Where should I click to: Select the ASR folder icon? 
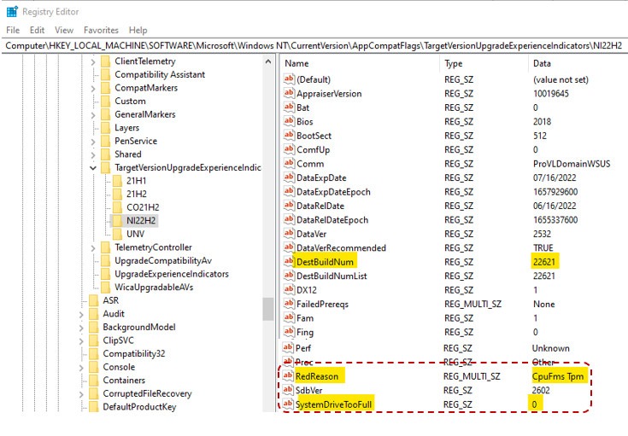(x=94, y=300)
